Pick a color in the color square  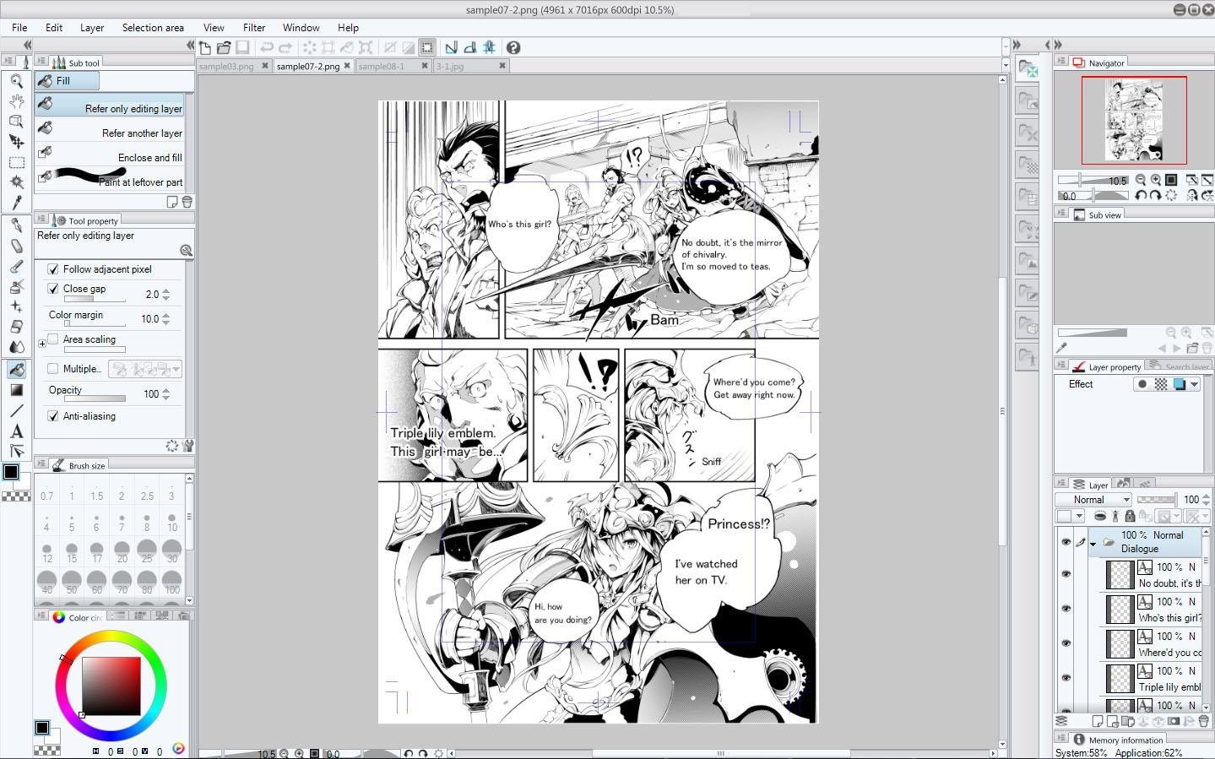coord(111,686)
